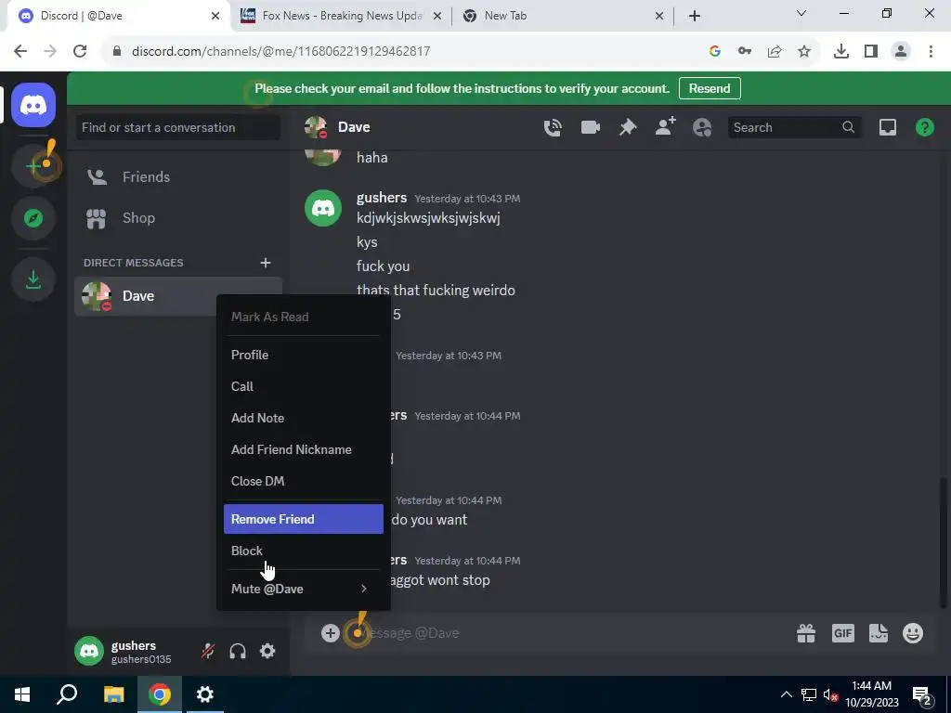Open Discord help question mark icon
Viewport: 951px width, 713px height.
click(924, 127)
